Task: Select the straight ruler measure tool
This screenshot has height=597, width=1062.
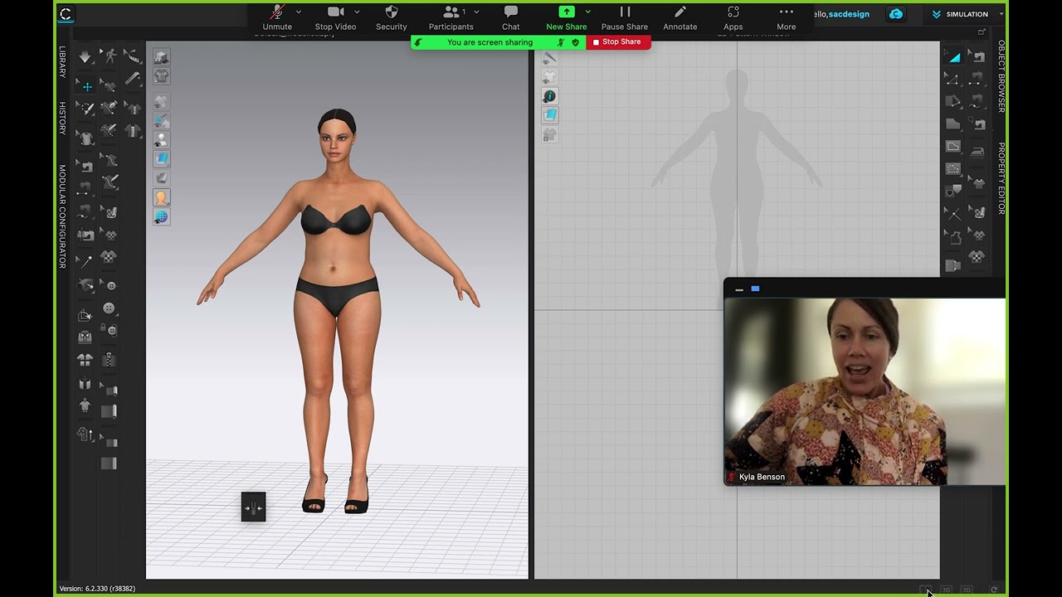Action: tap(133, 80)
